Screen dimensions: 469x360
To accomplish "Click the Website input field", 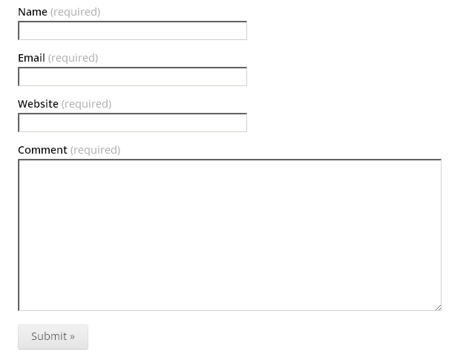I will point(133,122).
